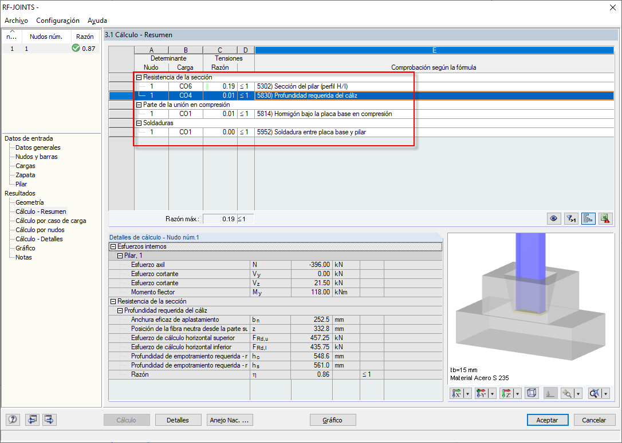Open X view direction dropdown arrow
Screen dimensions: 622x443
pyautogui.click(x=468, y=393)
